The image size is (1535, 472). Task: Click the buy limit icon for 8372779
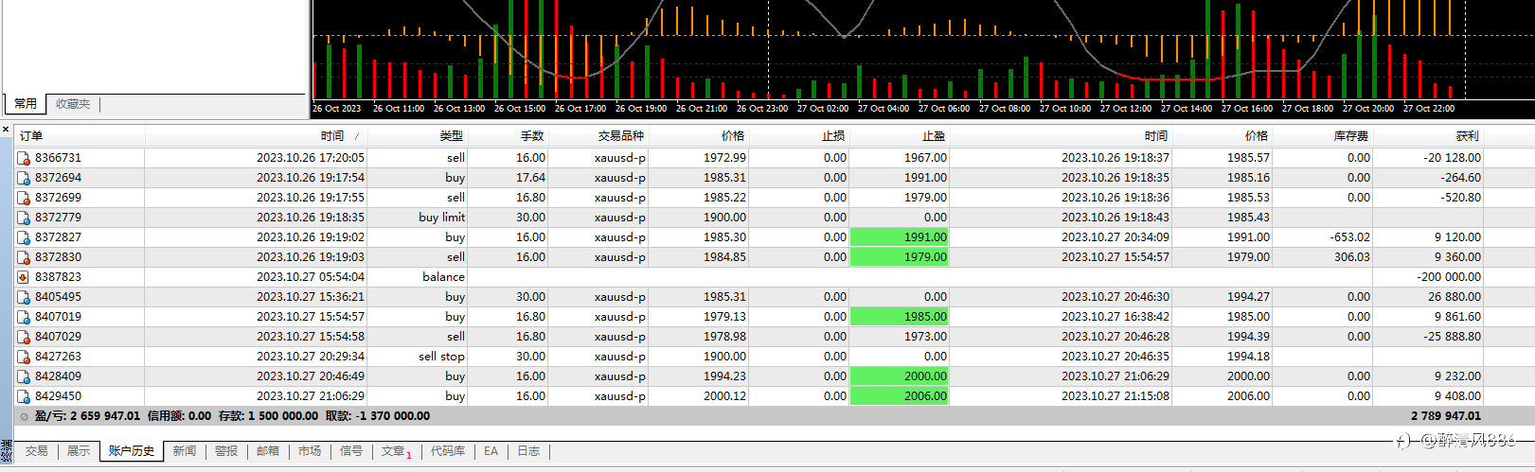24,218
